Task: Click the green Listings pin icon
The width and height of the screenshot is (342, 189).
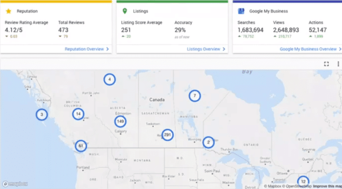Action: click(125, 11)
